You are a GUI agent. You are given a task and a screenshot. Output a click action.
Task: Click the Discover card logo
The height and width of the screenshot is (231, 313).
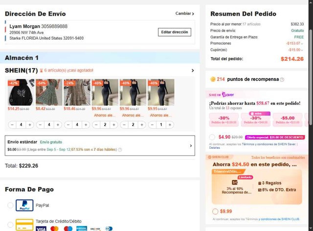coord(95,229)
